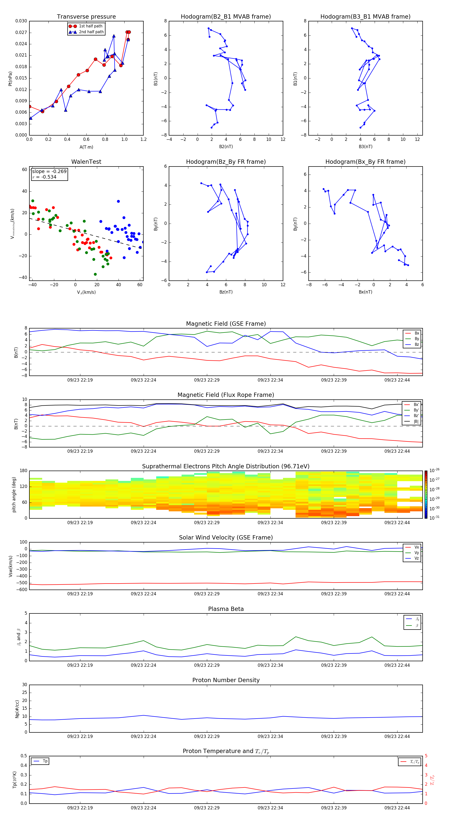The width and height of the screenshot is (452, 830).
Task: Select the green By legend entry in GSE plot
Action: coord(412,339)
